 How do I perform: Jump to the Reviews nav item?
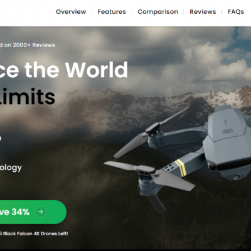(203, 12)
